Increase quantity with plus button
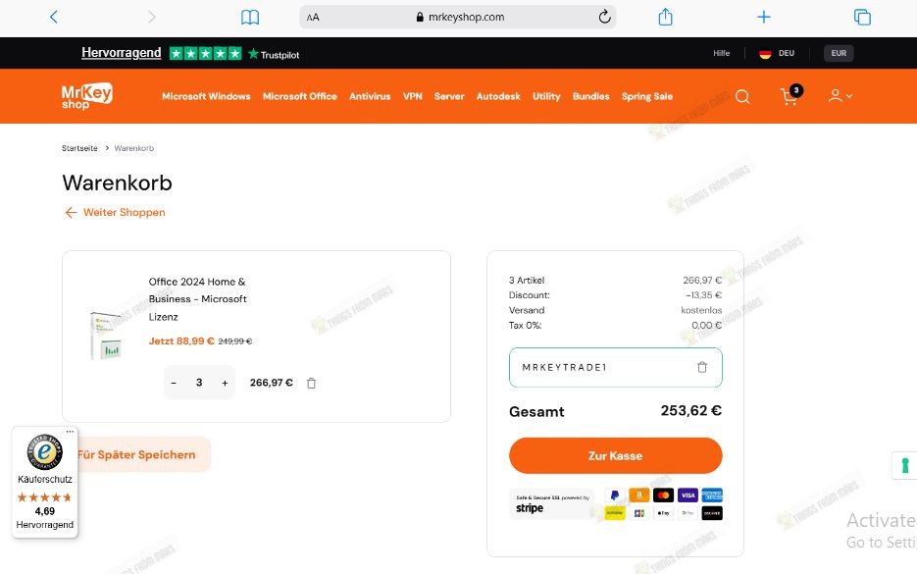Image resolution: width=917 pixels, height=574 pixels. (x=225, y=383)
